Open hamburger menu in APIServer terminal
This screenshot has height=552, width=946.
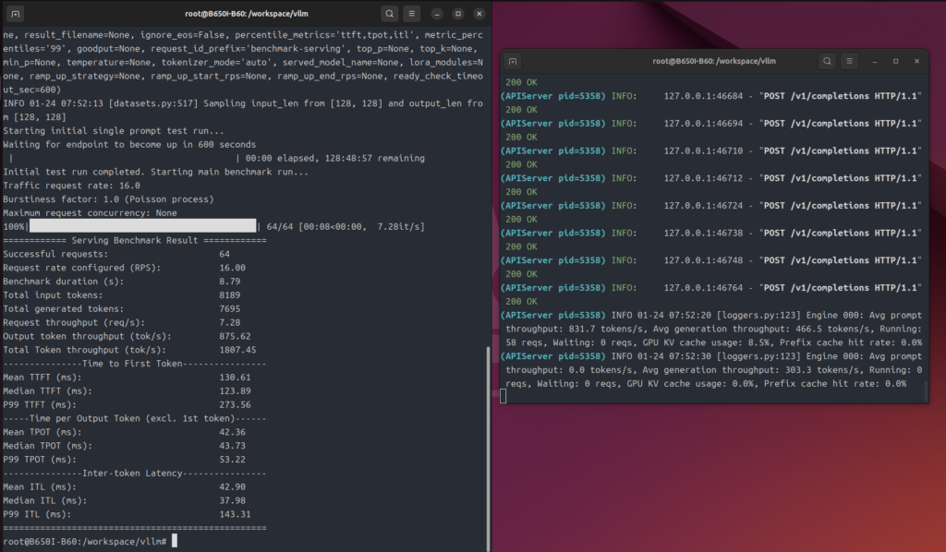click(x=851, y=61)
